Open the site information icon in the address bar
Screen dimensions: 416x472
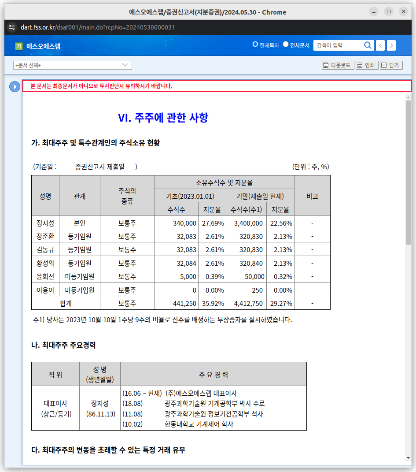pyautogui.click(x=12, y=26)
